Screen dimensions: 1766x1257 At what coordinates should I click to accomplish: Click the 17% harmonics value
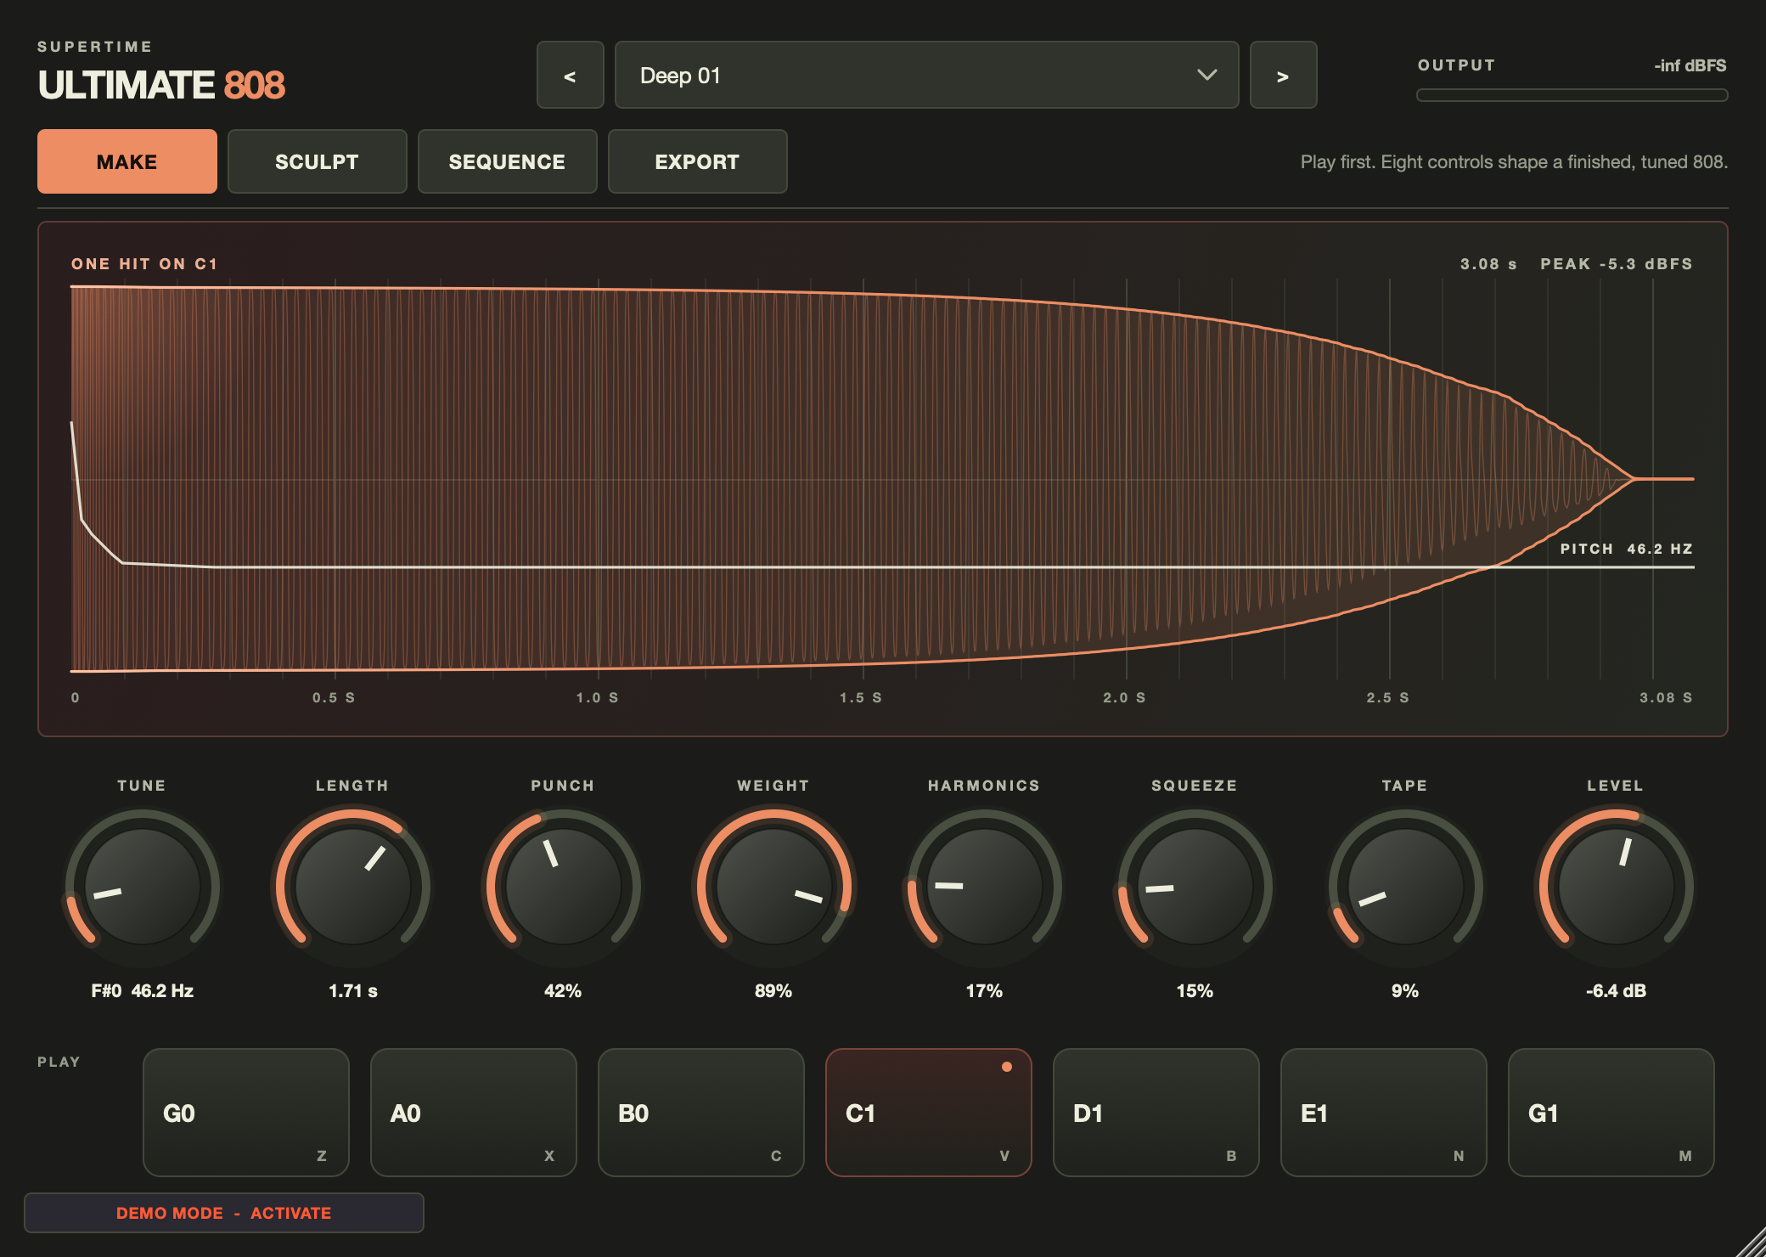tap(984, 990)
